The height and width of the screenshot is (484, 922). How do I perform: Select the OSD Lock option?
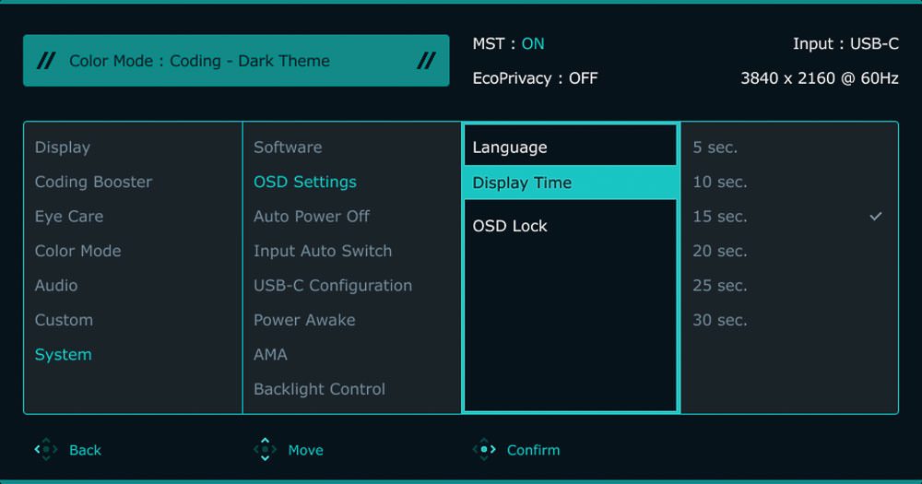pos(510,226)
